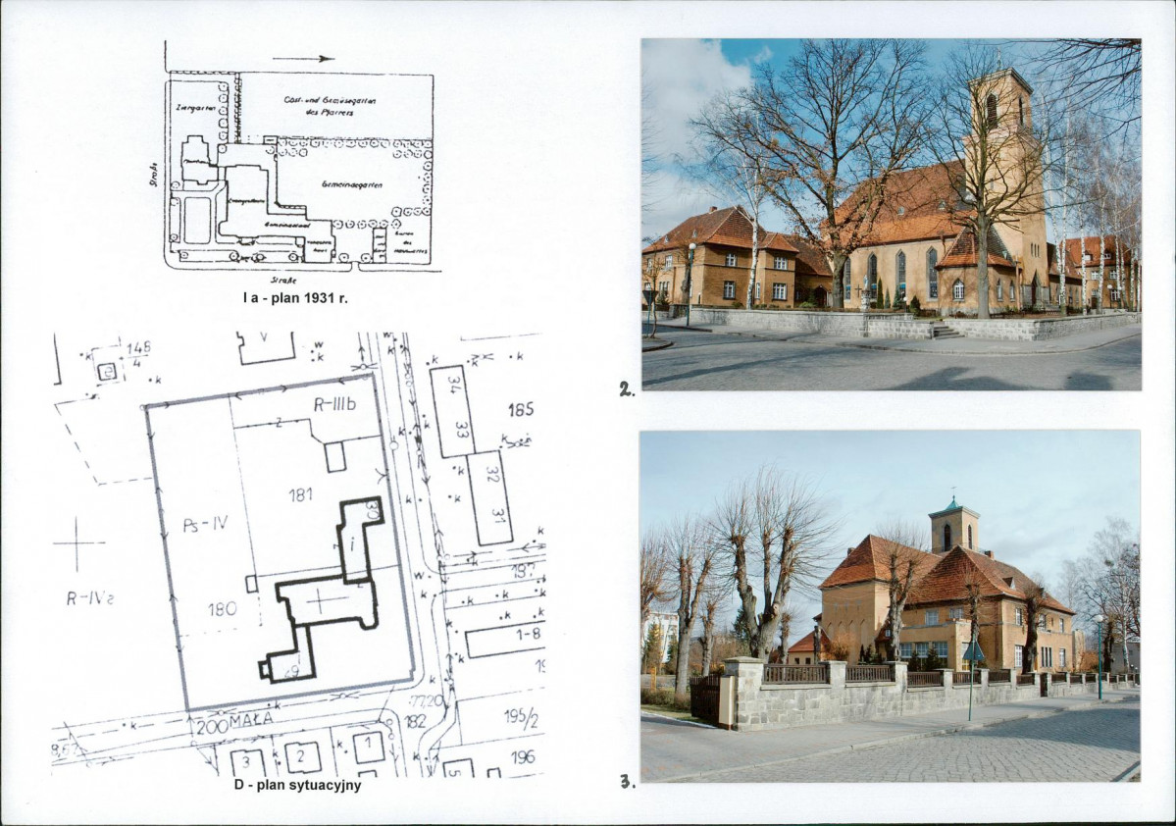
Task: Click parcel number "185"
Action: (521, 410)
